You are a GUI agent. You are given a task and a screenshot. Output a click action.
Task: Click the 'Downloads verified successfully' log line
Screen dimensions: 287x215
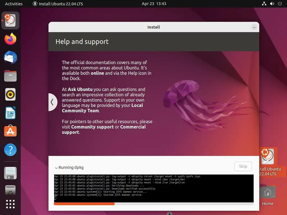[x=105, y=189]
